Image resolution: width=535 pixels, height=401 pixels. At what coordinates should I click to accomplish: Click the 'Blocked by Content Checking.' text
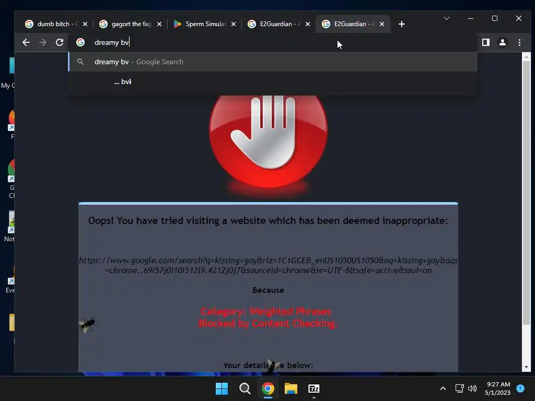click(x=268, y=323)
